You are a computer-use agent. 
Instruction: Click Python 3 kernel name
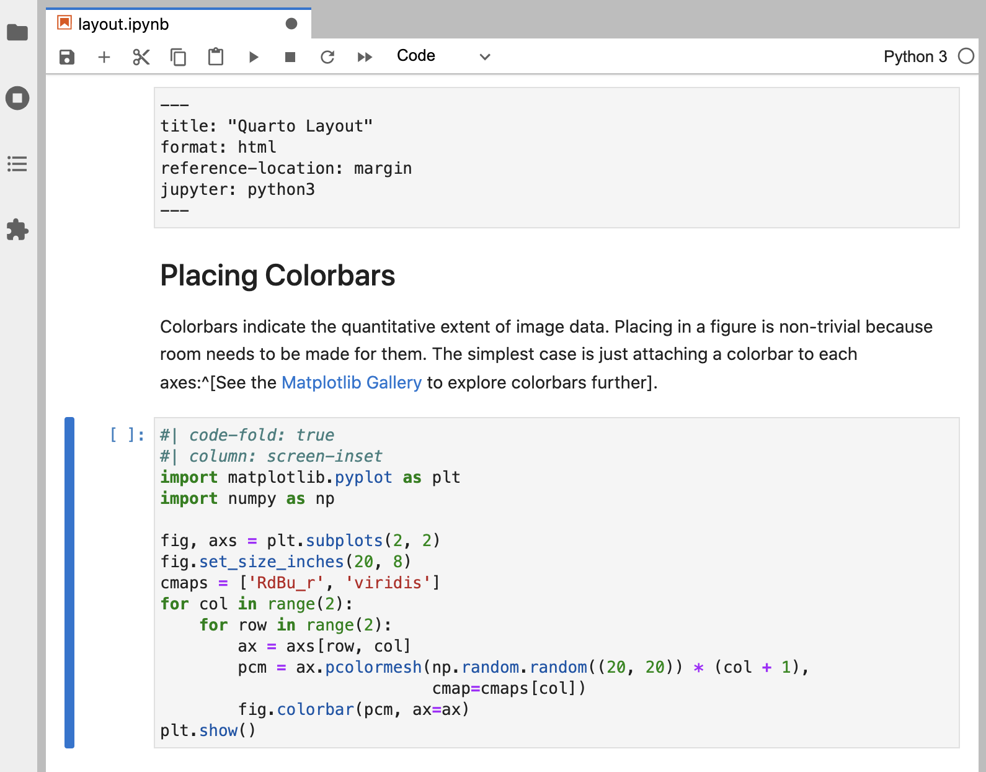pos(915,56)
